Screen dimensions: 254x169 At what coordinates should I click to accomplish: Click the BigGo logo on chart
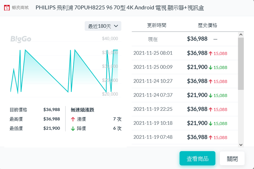click(x=21, y=39)
